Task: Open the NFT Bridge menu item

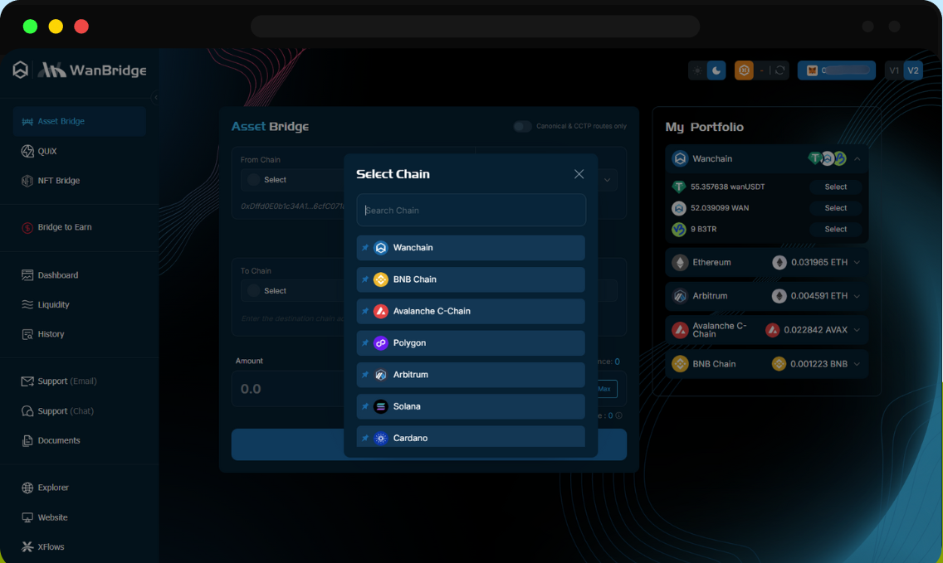Action: 58,181
